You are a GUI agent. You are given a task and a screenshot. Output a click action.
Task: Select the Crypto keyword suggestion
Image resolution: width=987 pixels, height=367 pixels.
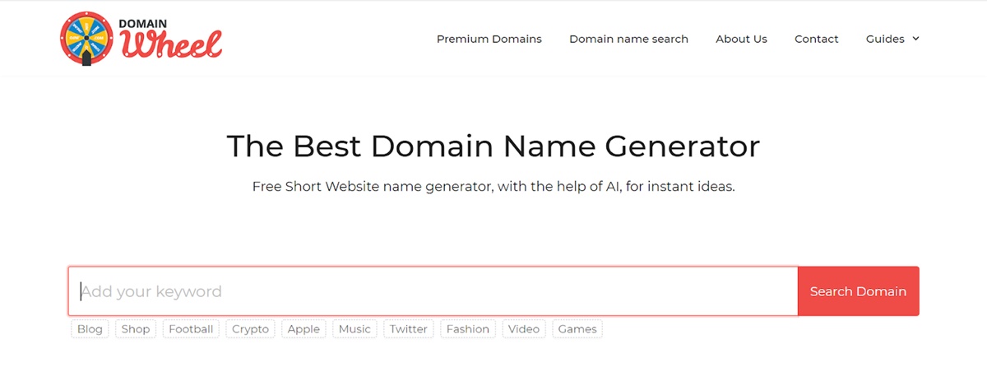[250, 329]
